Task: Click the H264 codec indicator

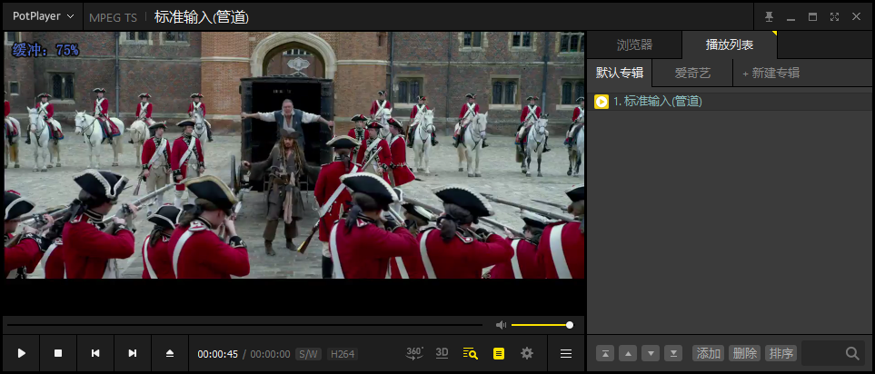Action: click(342, 354)
